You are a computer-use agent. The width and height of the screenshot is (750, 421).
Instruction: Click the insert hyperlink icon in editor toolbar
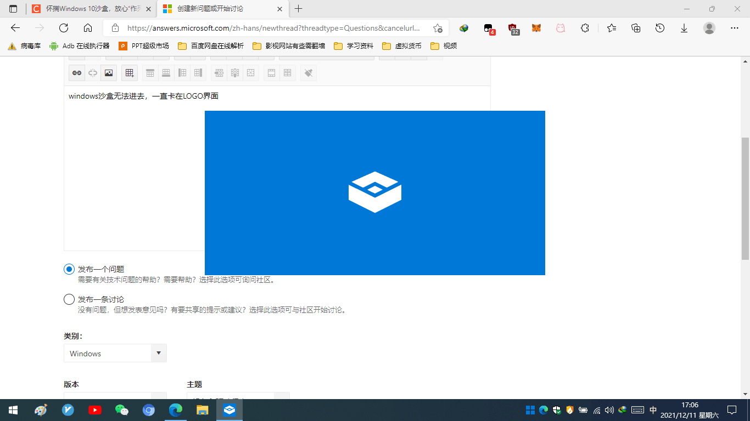pos(77,73)
